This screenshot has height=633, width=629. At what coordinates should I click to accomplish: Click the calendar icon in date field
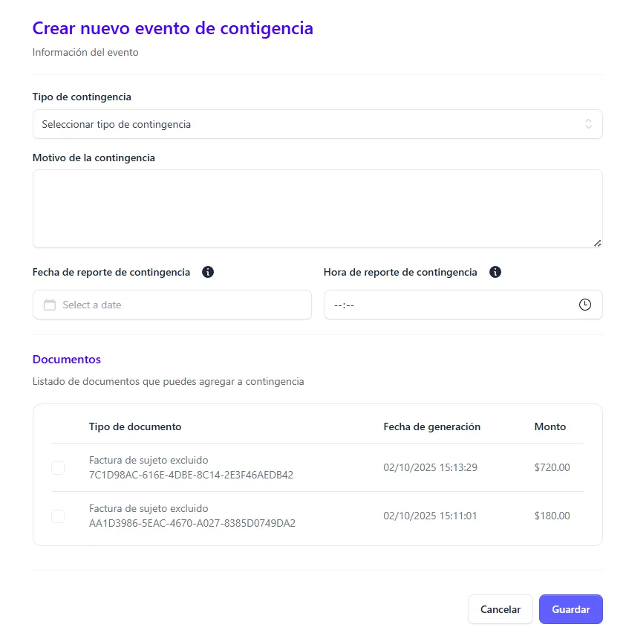tap(50, 305)
